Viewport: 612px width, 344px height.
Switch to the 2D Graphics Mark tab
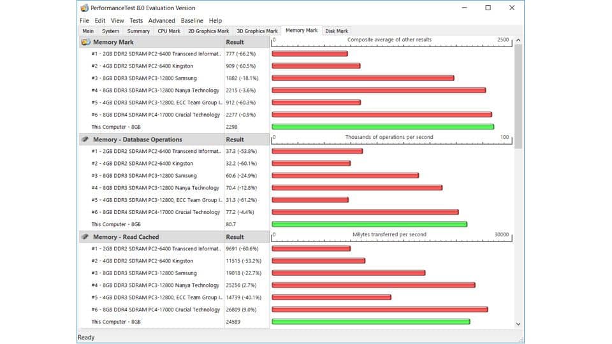click(x=208, y=31)
